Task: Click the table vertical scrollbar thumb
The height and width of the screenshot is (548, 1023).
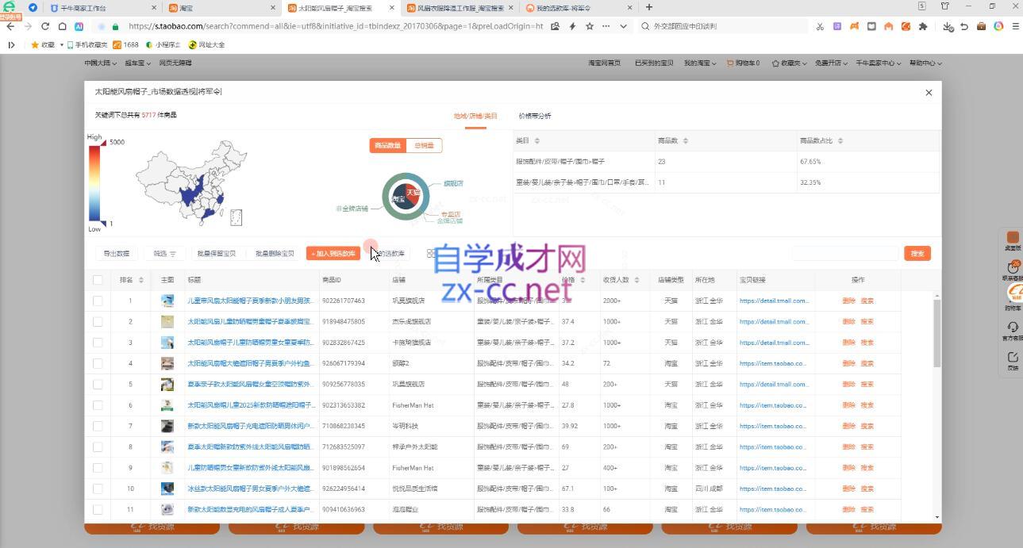Action: (x=937, y=331)
